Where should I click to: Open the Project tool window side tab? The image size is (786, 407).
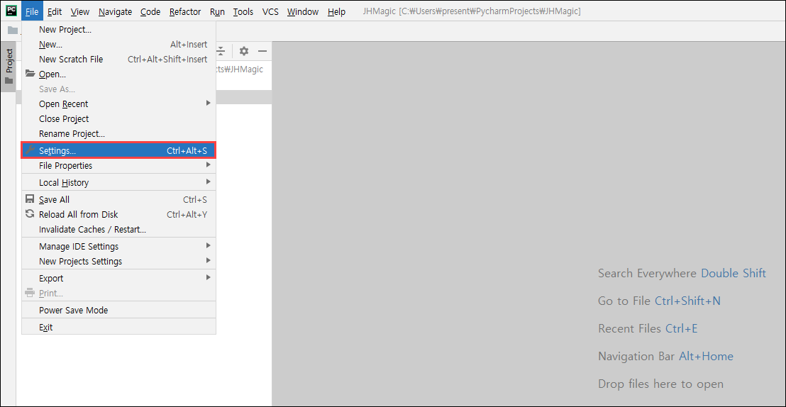point(9,67)
